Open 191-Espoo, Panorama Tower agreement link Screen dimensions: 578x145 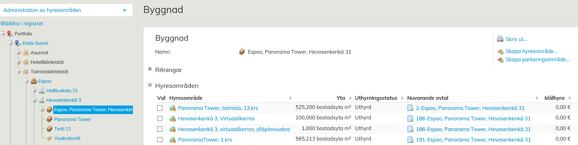pyautogui.click(x=473, y=140)
